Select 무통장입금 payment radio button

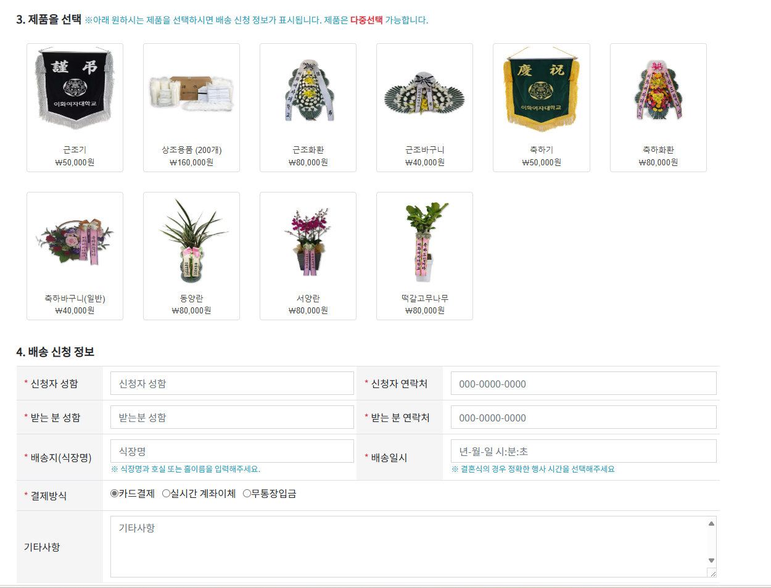(x=247, y=494)
